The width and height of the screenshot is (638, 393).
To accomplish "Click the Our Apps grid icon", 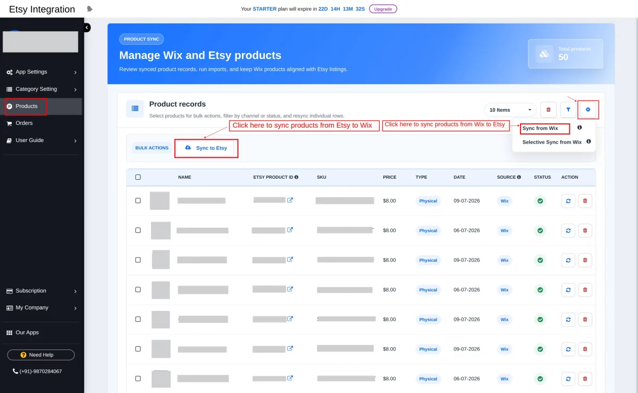I will 10,332.
